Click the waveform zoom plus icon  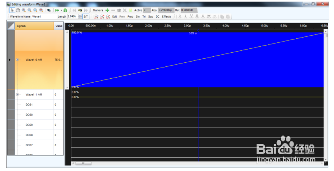pyautogui.click(x=102, y=17)
